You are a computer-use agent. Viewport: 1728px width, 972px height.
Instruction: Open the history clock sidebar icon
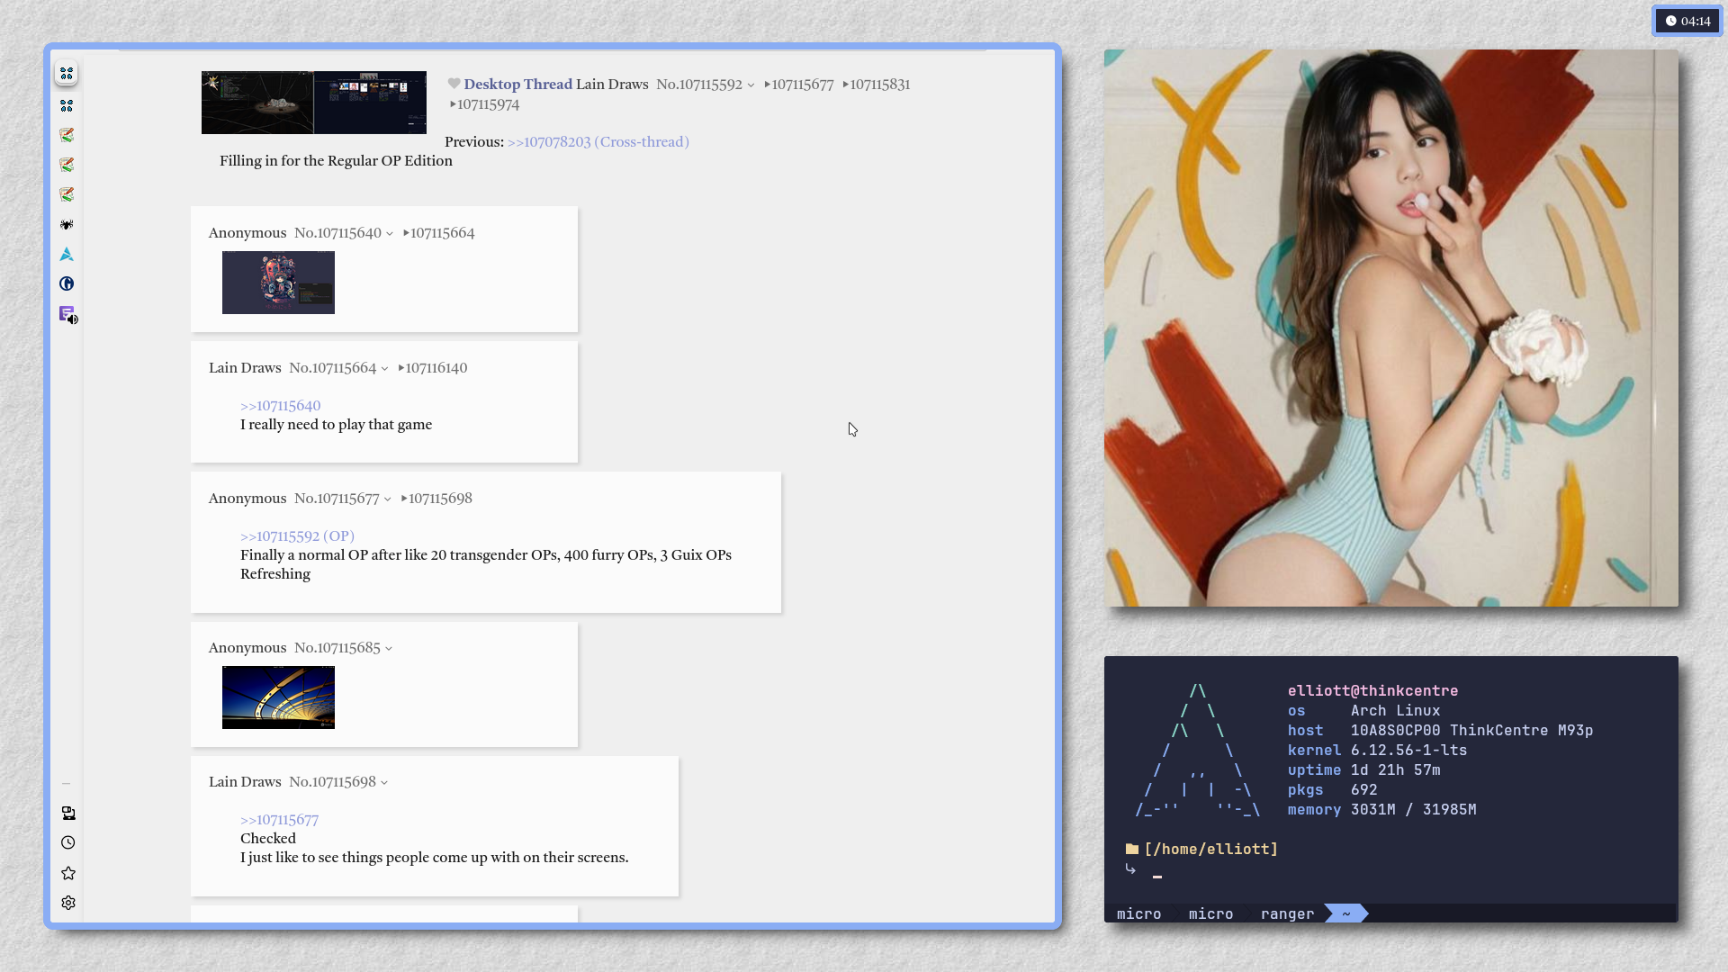pyautogui.click(x=68, y=843)
